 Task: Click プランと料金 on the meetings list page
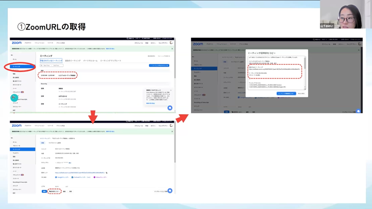click(x=61, y=43)
